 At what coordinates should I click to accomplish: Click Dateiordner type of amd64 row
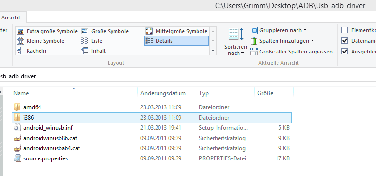click(x=214, y=107)
